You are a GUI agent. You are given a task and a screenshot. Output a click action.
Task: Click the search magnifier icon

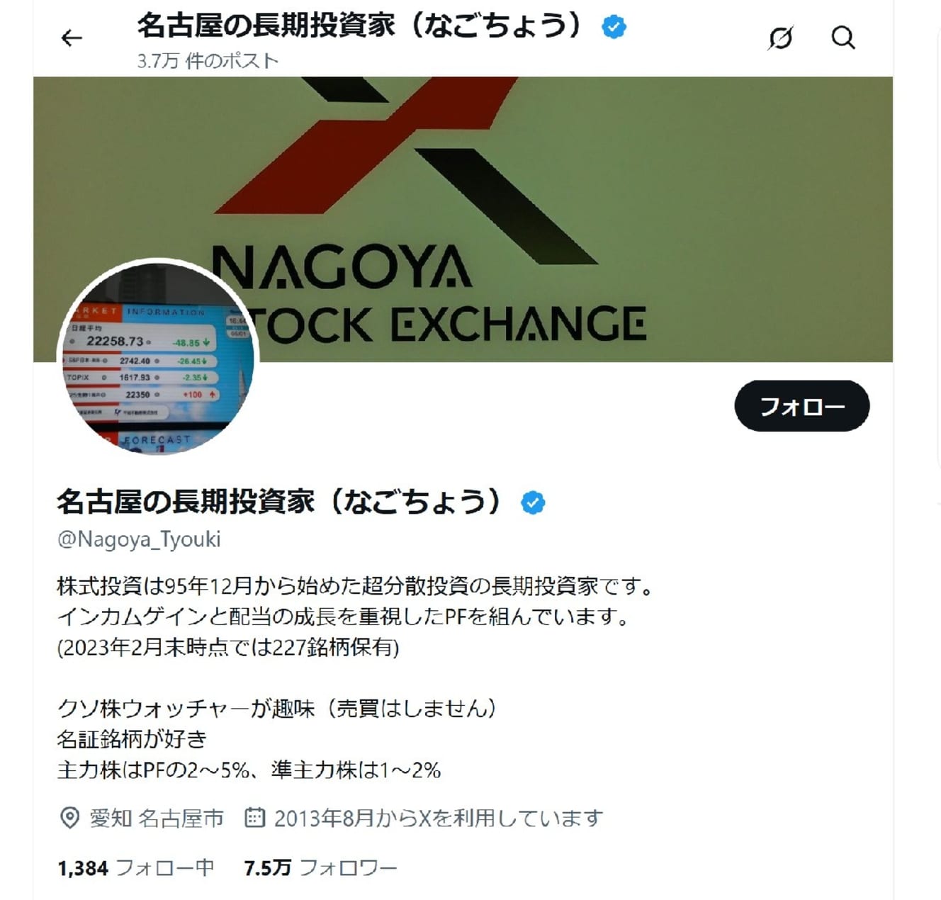pos(843,38)
